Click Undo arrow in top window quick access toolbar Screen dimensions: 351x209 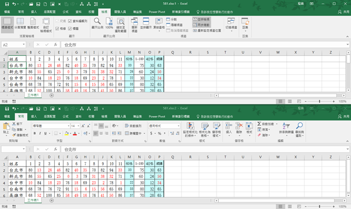pos(14,4)
